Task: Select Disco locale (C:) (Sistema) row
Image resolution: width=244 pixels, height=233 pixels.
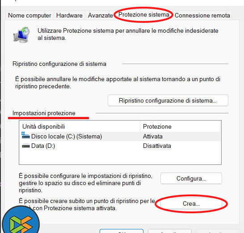Action: coord(120,136)
